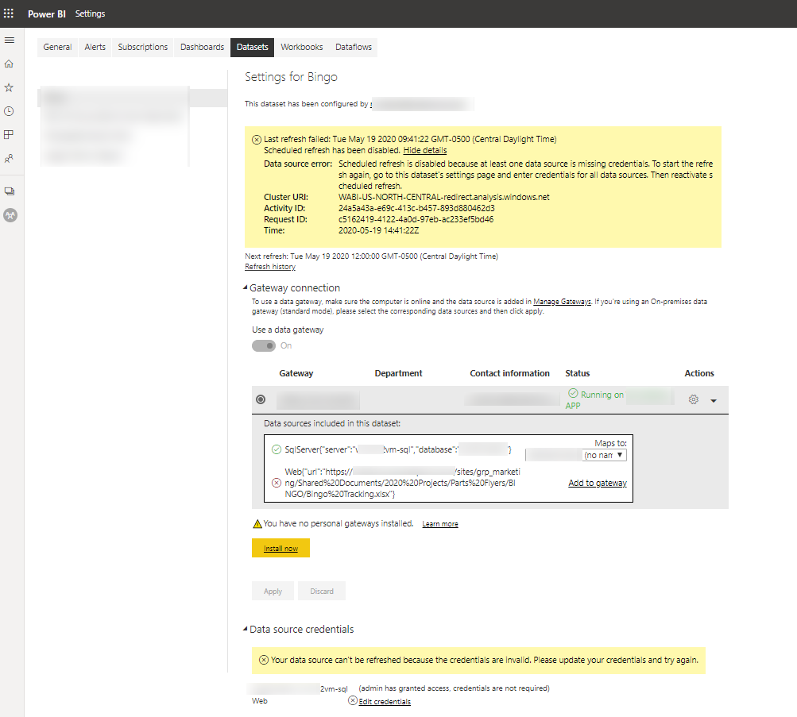The width and height of the screenshot is (797, 717).
Task: Click Add to gateway link
Action: (x=598, y=483)
